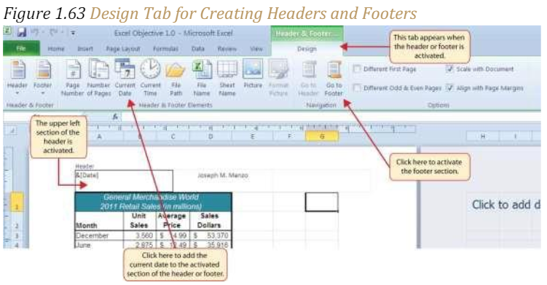Select highlighted column G header
547x285 pixels.
click(x=322, y=136)
